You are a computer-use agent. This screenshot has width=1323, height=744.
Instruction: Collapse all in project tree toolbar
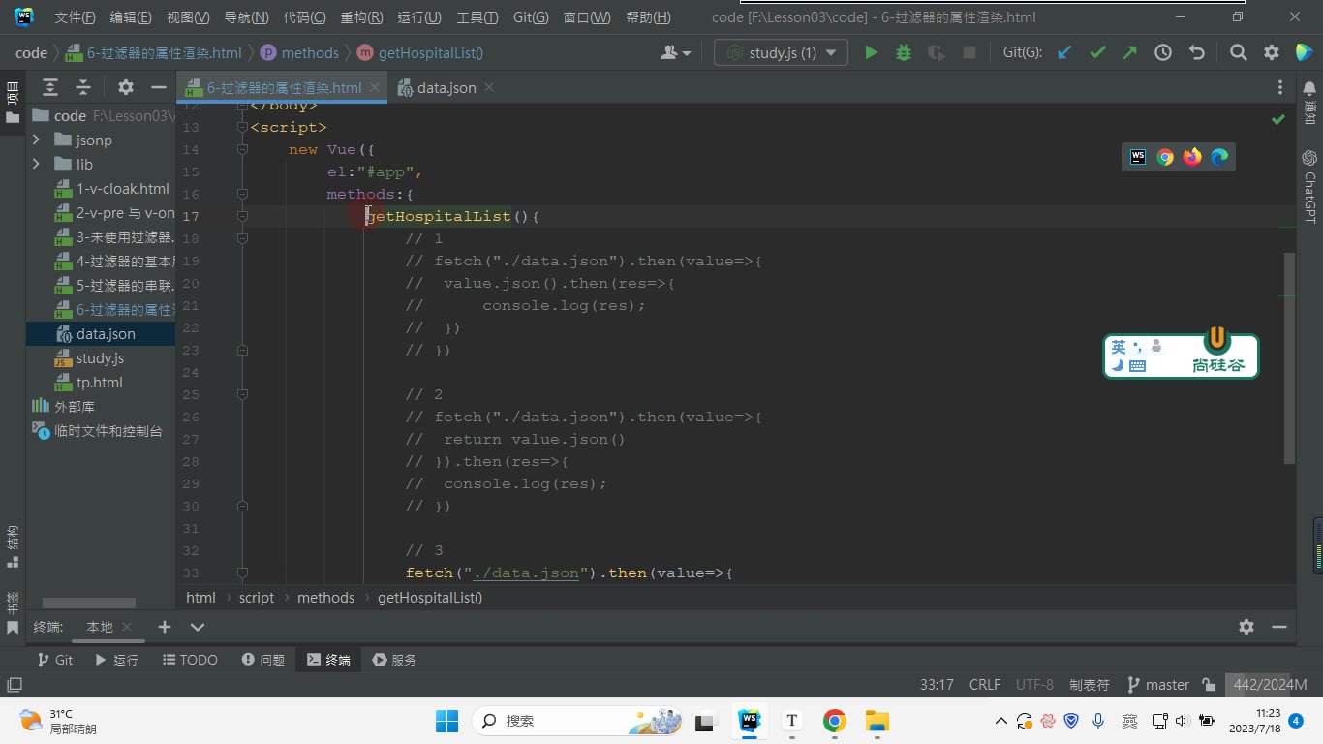click(x=83, y=87)
